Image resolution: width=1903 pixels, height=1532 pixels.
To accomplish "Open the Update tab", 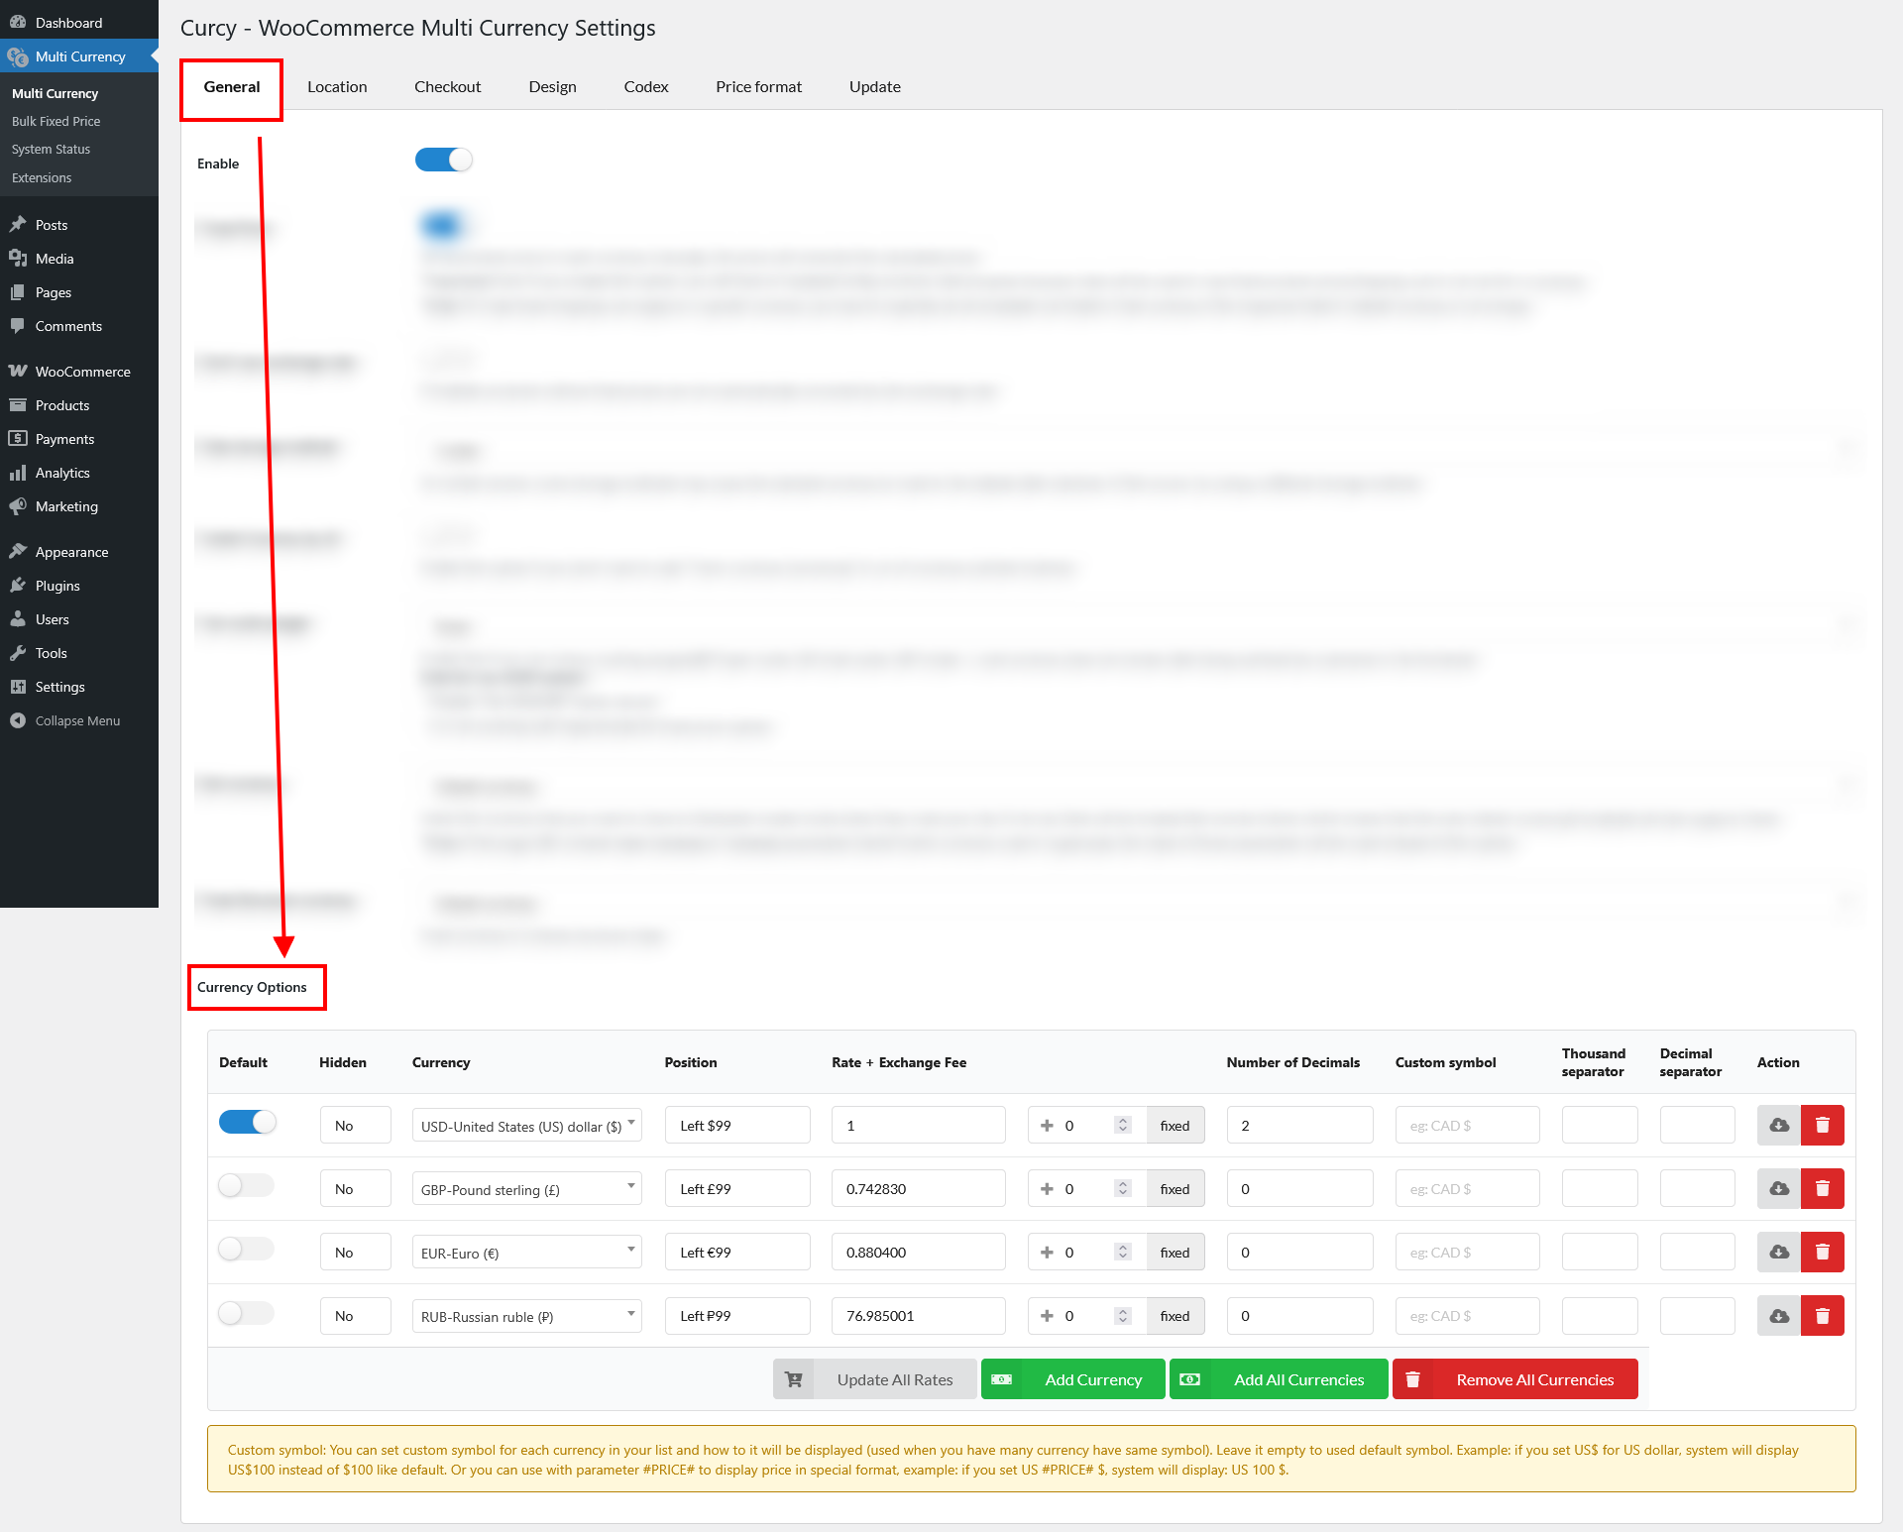I will (x=875, y=87).
